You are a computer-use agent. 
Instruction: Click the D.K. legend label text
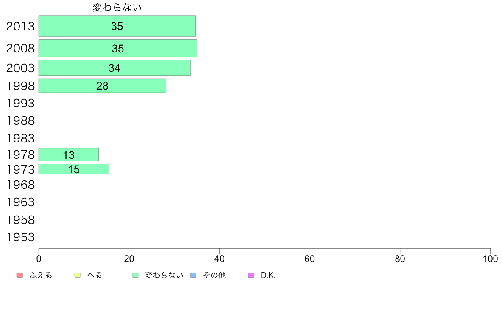[x=268, y=276]
